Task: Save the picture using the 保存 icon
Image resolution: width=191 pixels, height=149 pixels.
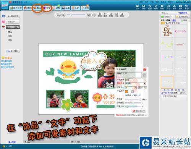Action: point(144,7)
